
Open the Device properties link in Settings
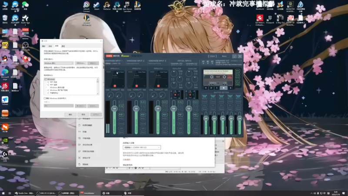[127, 159]
